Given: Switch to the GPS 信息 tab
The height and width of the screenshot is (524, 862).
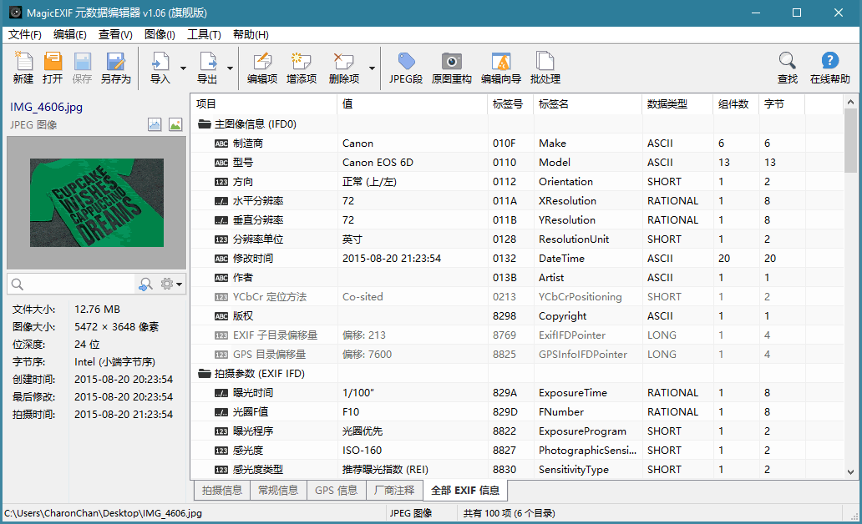Looking at the screenshot, I should [x=336, y=490].
